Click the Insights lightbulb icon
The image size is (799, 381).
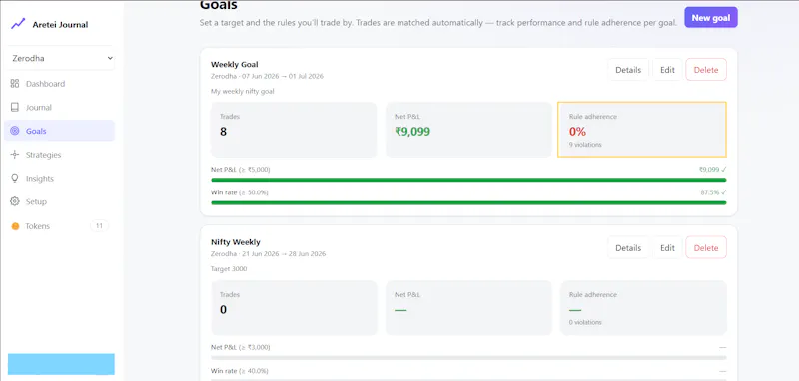[x=15, y=179]
